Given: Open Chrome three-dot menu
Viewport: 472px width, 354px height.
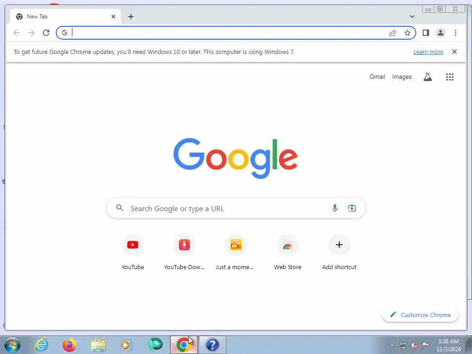Looking at the screenshot, I should pos(455,33).
